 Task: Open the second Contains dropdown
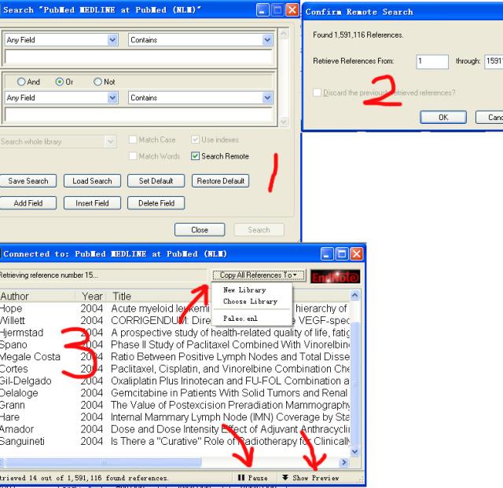268,98
